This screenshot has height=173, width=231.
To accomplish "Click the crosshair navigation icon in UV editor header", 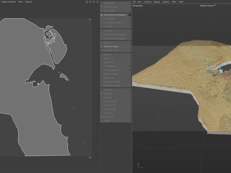I will 94,2.
